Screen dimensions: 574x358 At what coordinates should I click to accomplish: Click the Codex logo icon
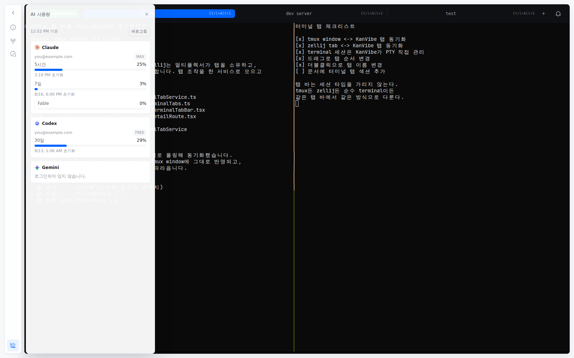(x=37, y=123)
